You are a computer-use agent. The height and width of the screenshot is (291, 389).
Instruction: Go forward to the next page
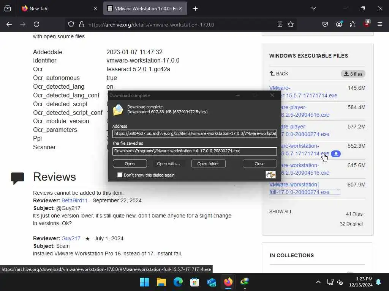(23, 24)
